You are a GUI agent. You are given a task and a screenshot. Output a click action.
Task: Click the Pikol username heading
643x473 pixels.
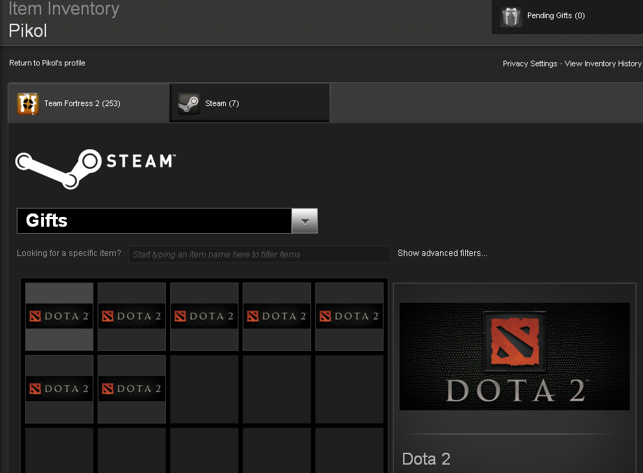pyautogui.click(x=28, y=31)
